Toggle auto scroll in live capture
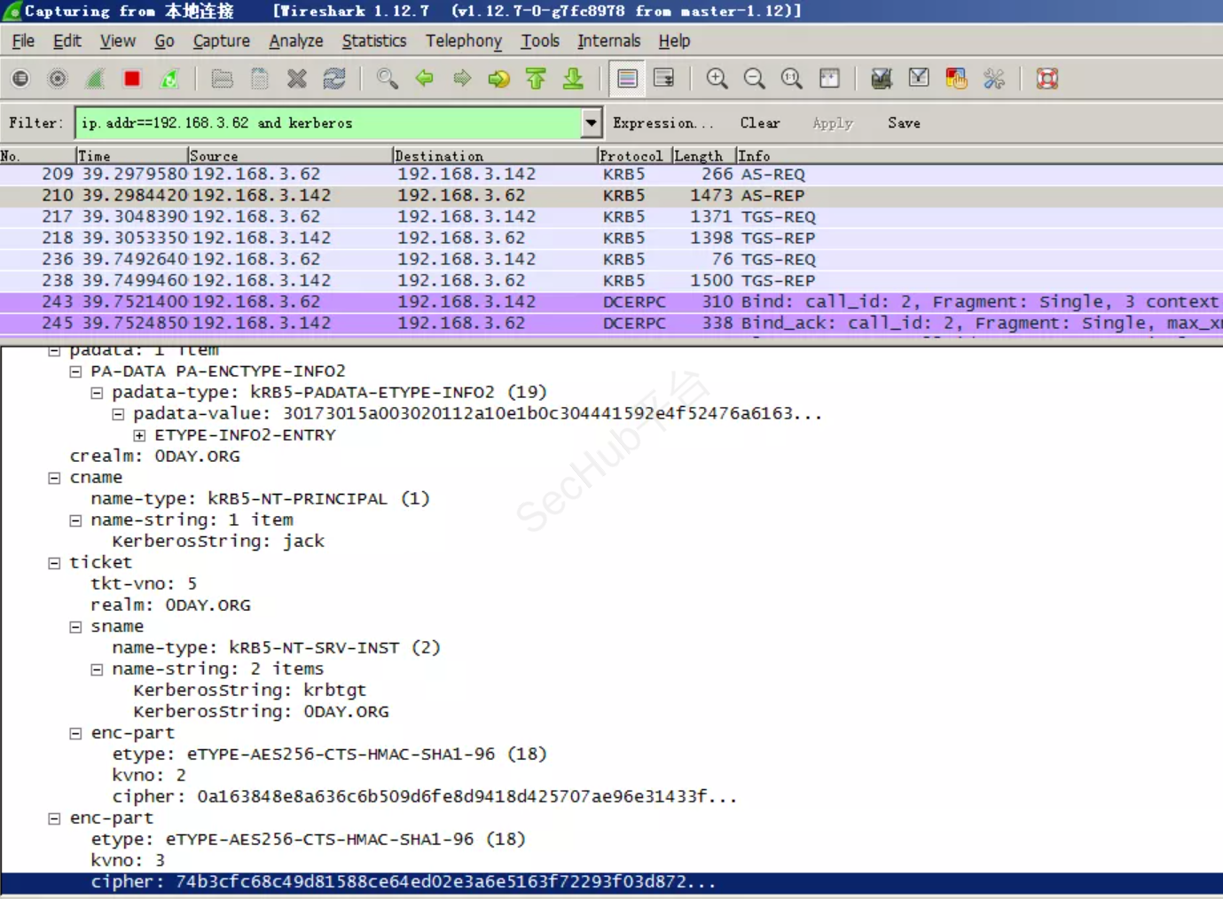1223x899 pixels. 663,79
